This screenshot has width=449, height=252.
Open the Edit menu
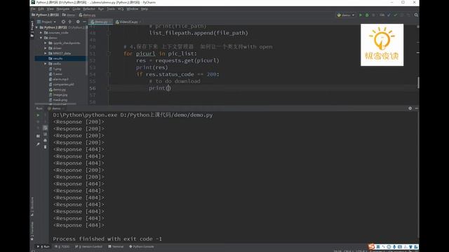[41, 9]
